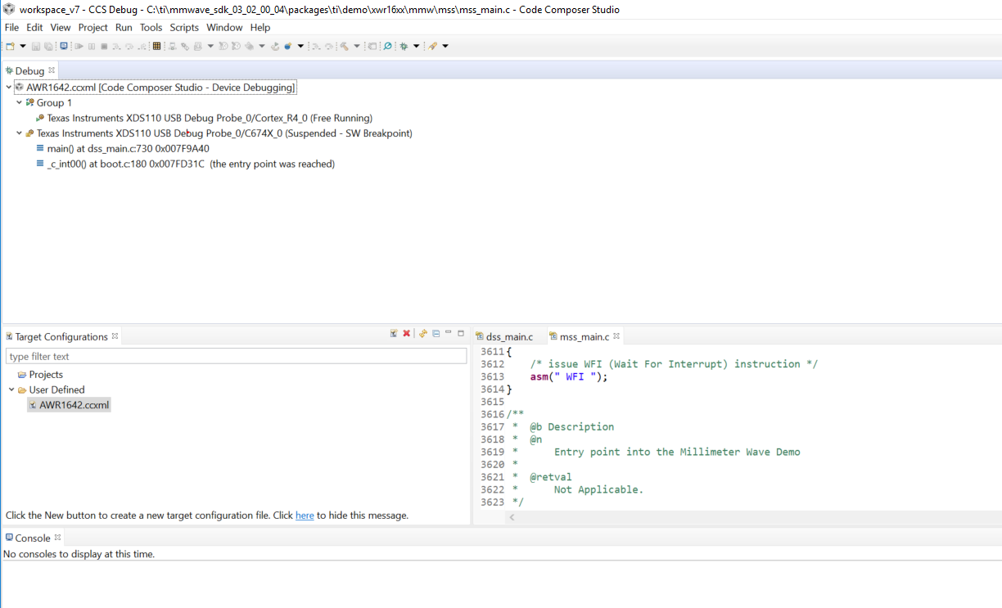The width and height of the screenshot is (1002, 608).
Task: Click the comment text 'Not Applicable.'
Action: point(598,489)
